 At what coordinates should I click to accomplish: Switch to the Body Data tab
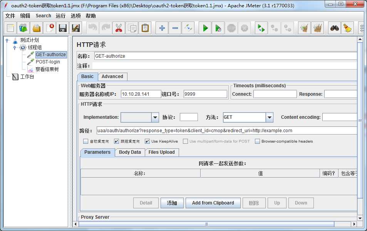130,152
